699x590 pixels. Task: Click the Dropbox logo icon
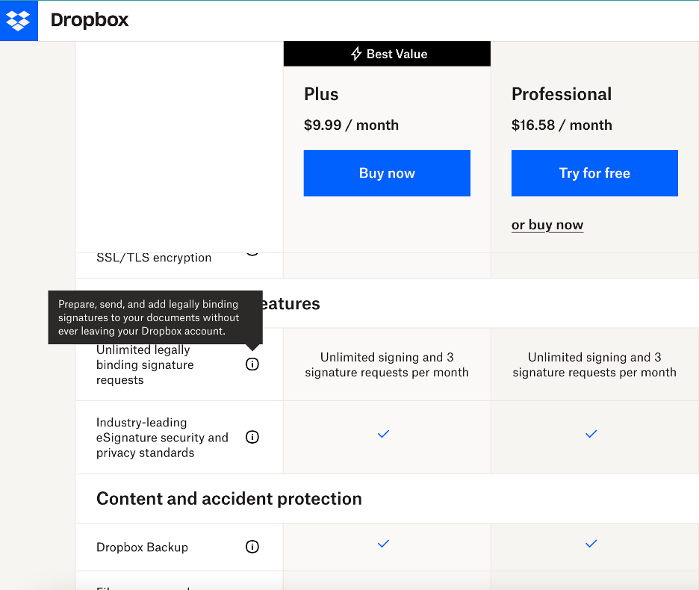[x=19, y=20]
